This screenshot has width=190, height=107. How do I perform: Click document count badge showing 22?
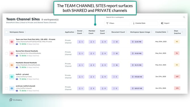coord(115,53)
